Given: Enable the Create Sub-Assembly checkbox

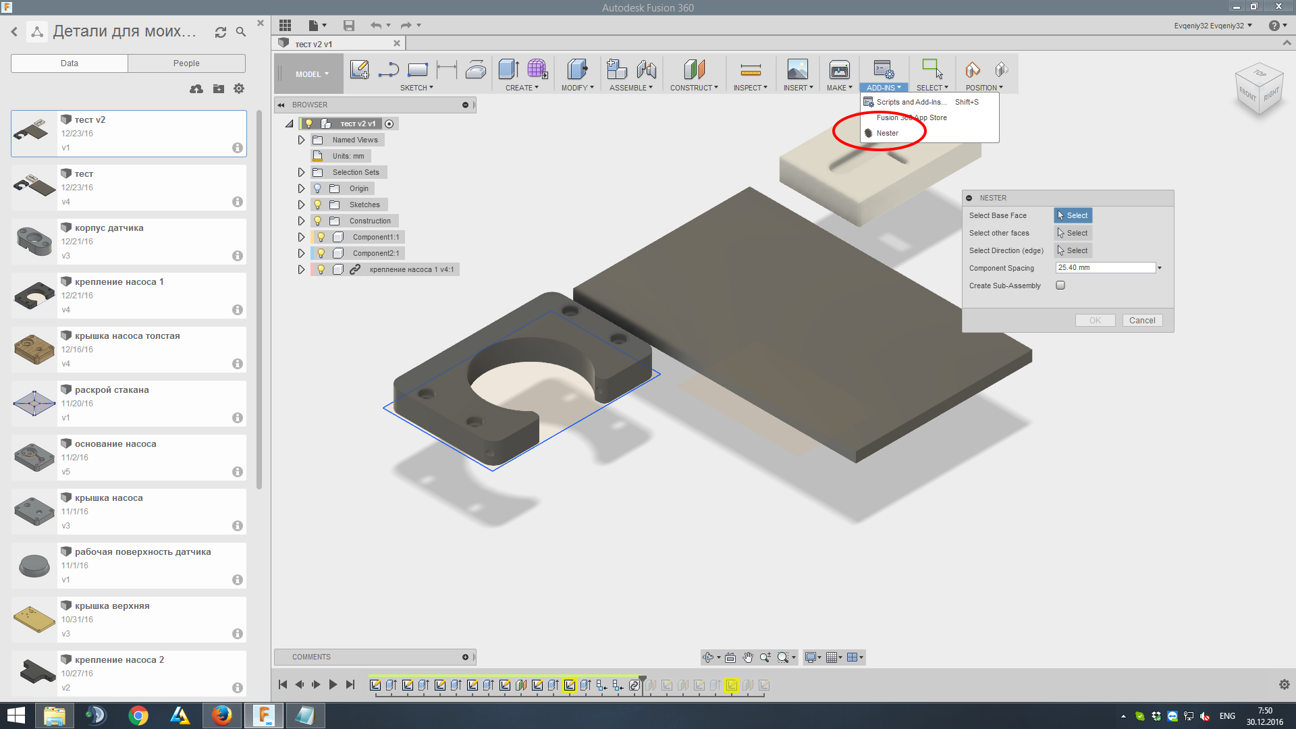Looking at the screenshot, I should click(x=1060, y=286).
